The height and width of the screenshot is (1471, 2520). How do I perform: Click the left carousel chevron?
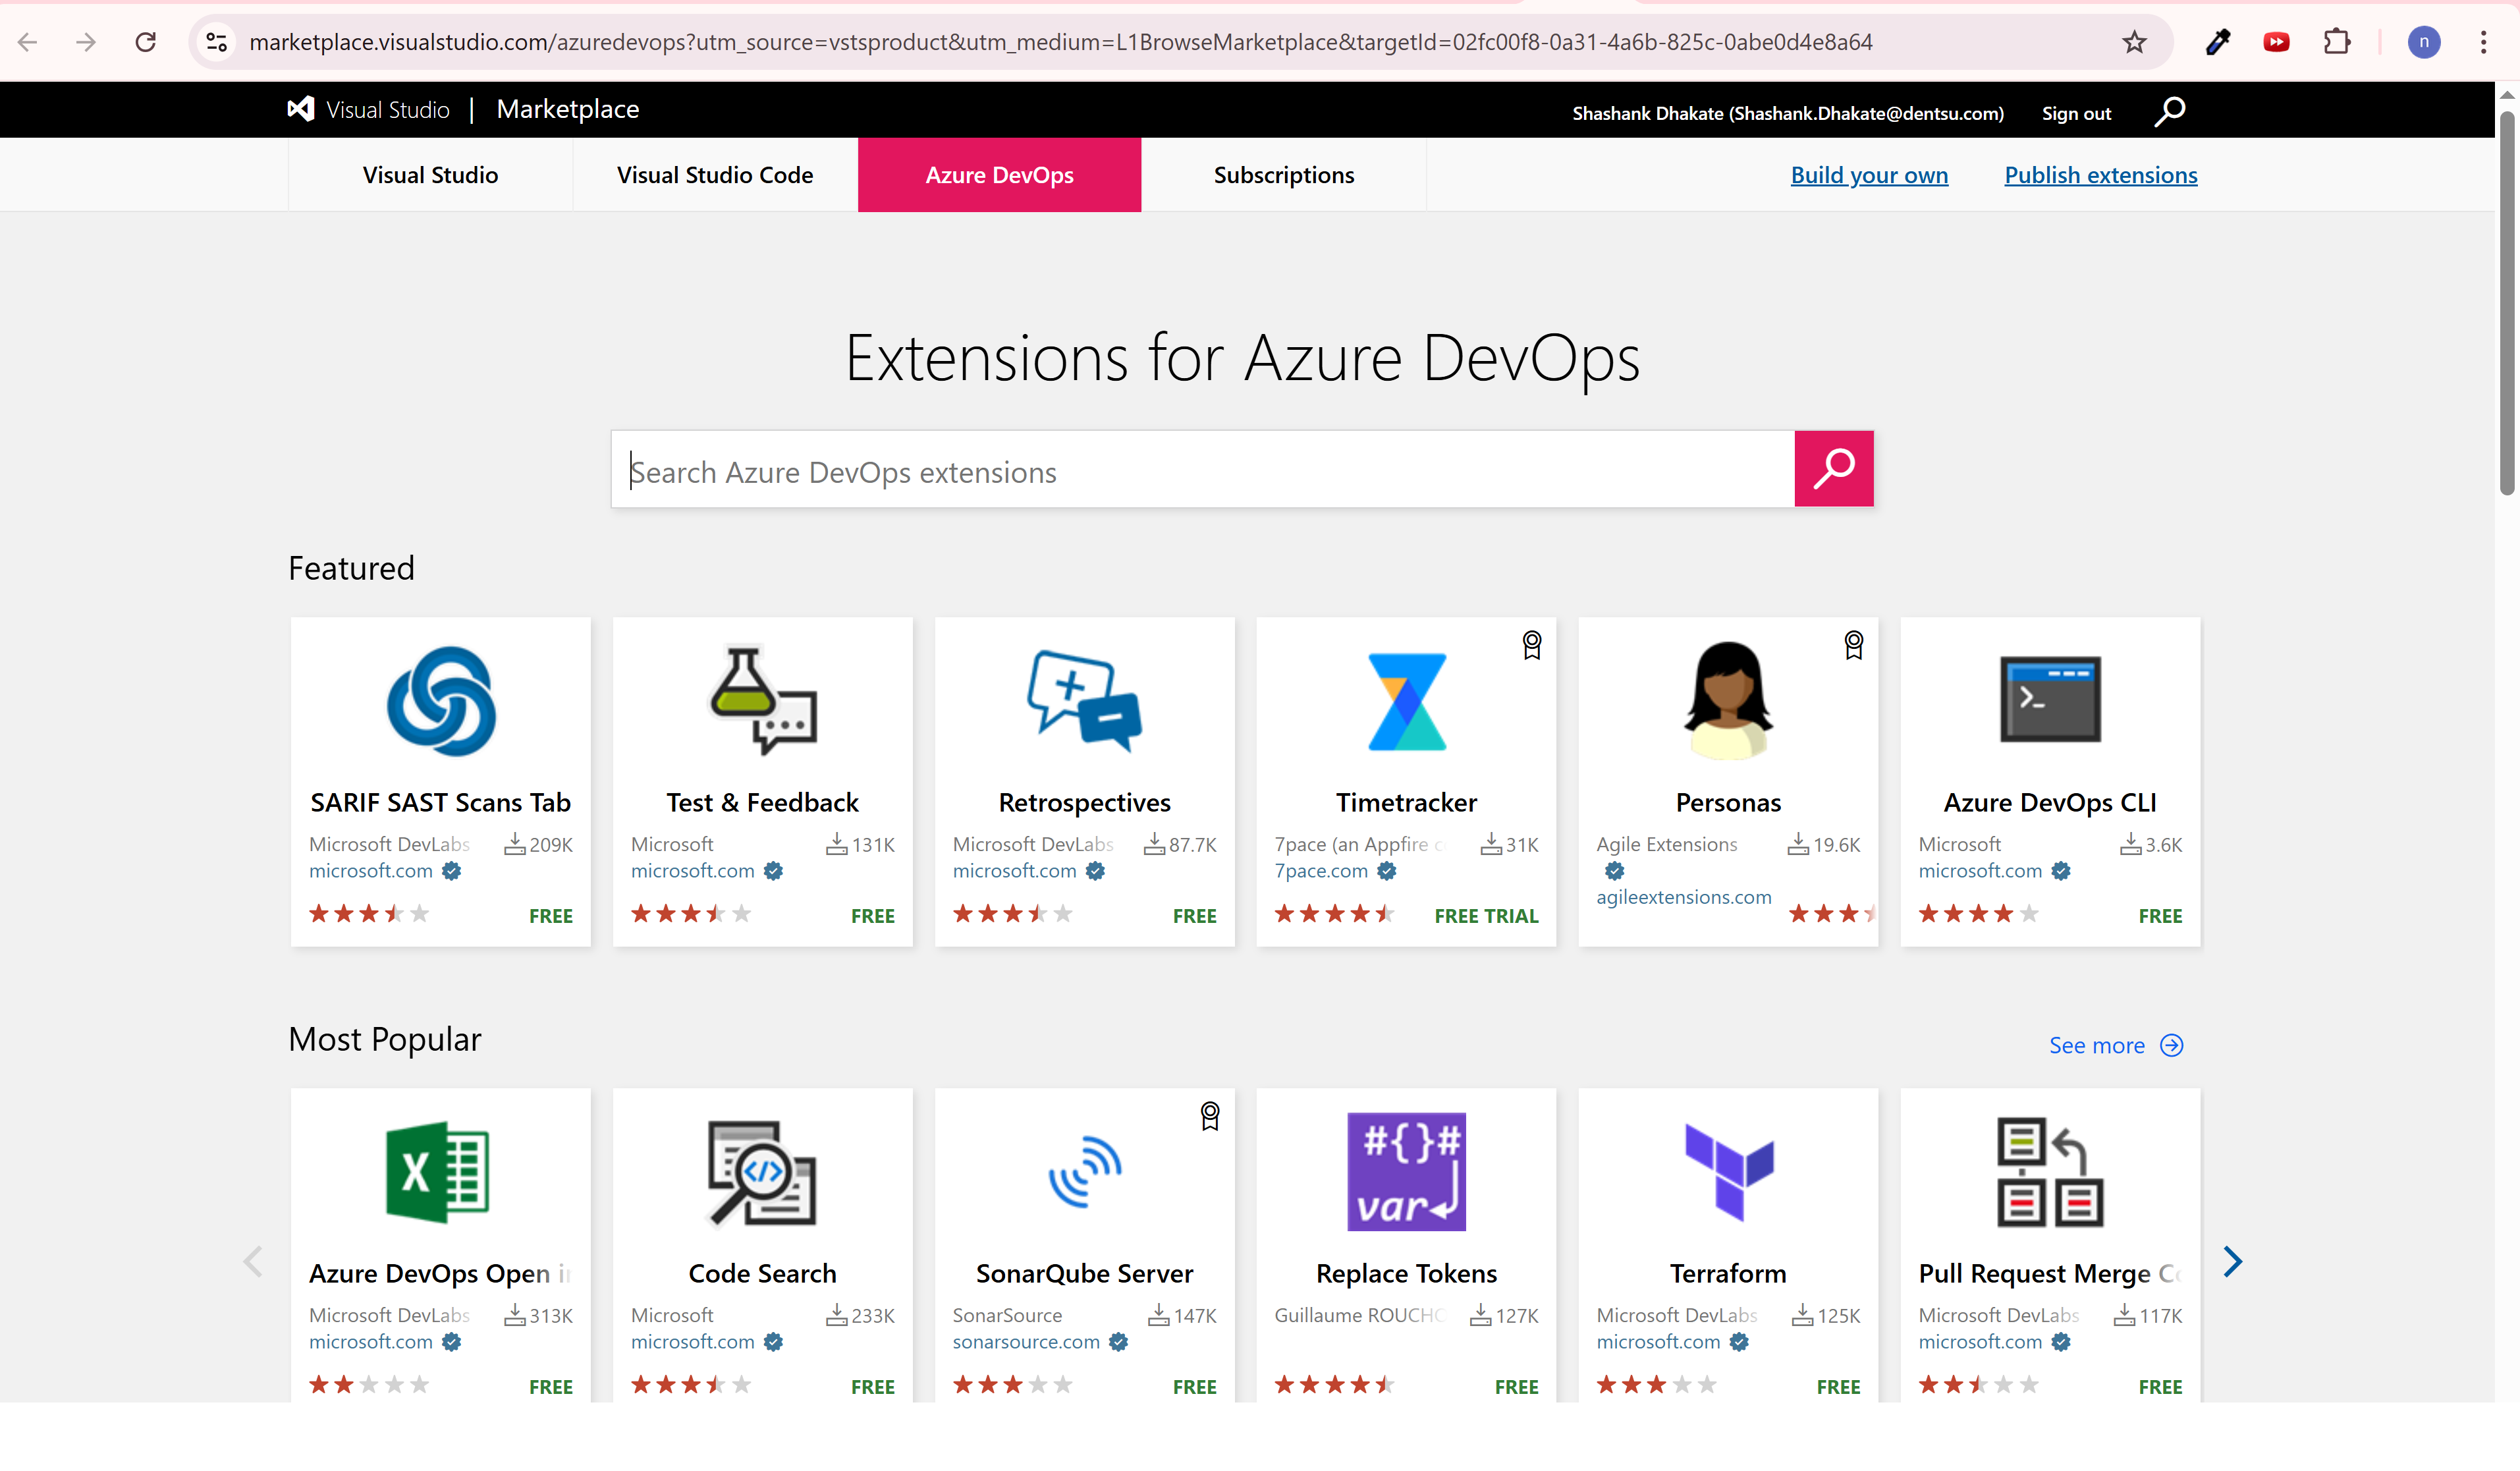[252, 1261]
